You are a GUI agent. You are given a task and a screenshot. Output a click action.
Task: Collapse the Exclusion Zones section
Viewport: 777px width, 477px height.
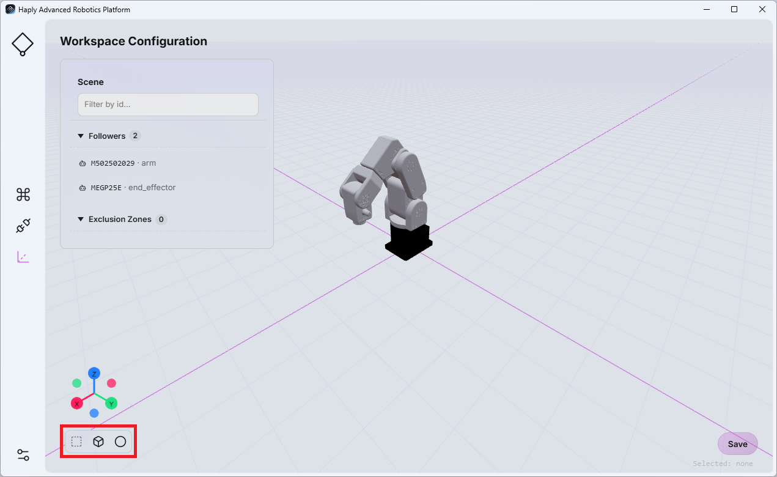point(81,219)
